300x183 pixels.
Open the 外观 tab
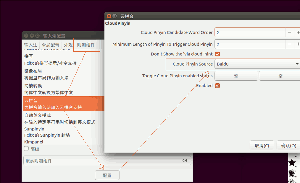[68, 45]
